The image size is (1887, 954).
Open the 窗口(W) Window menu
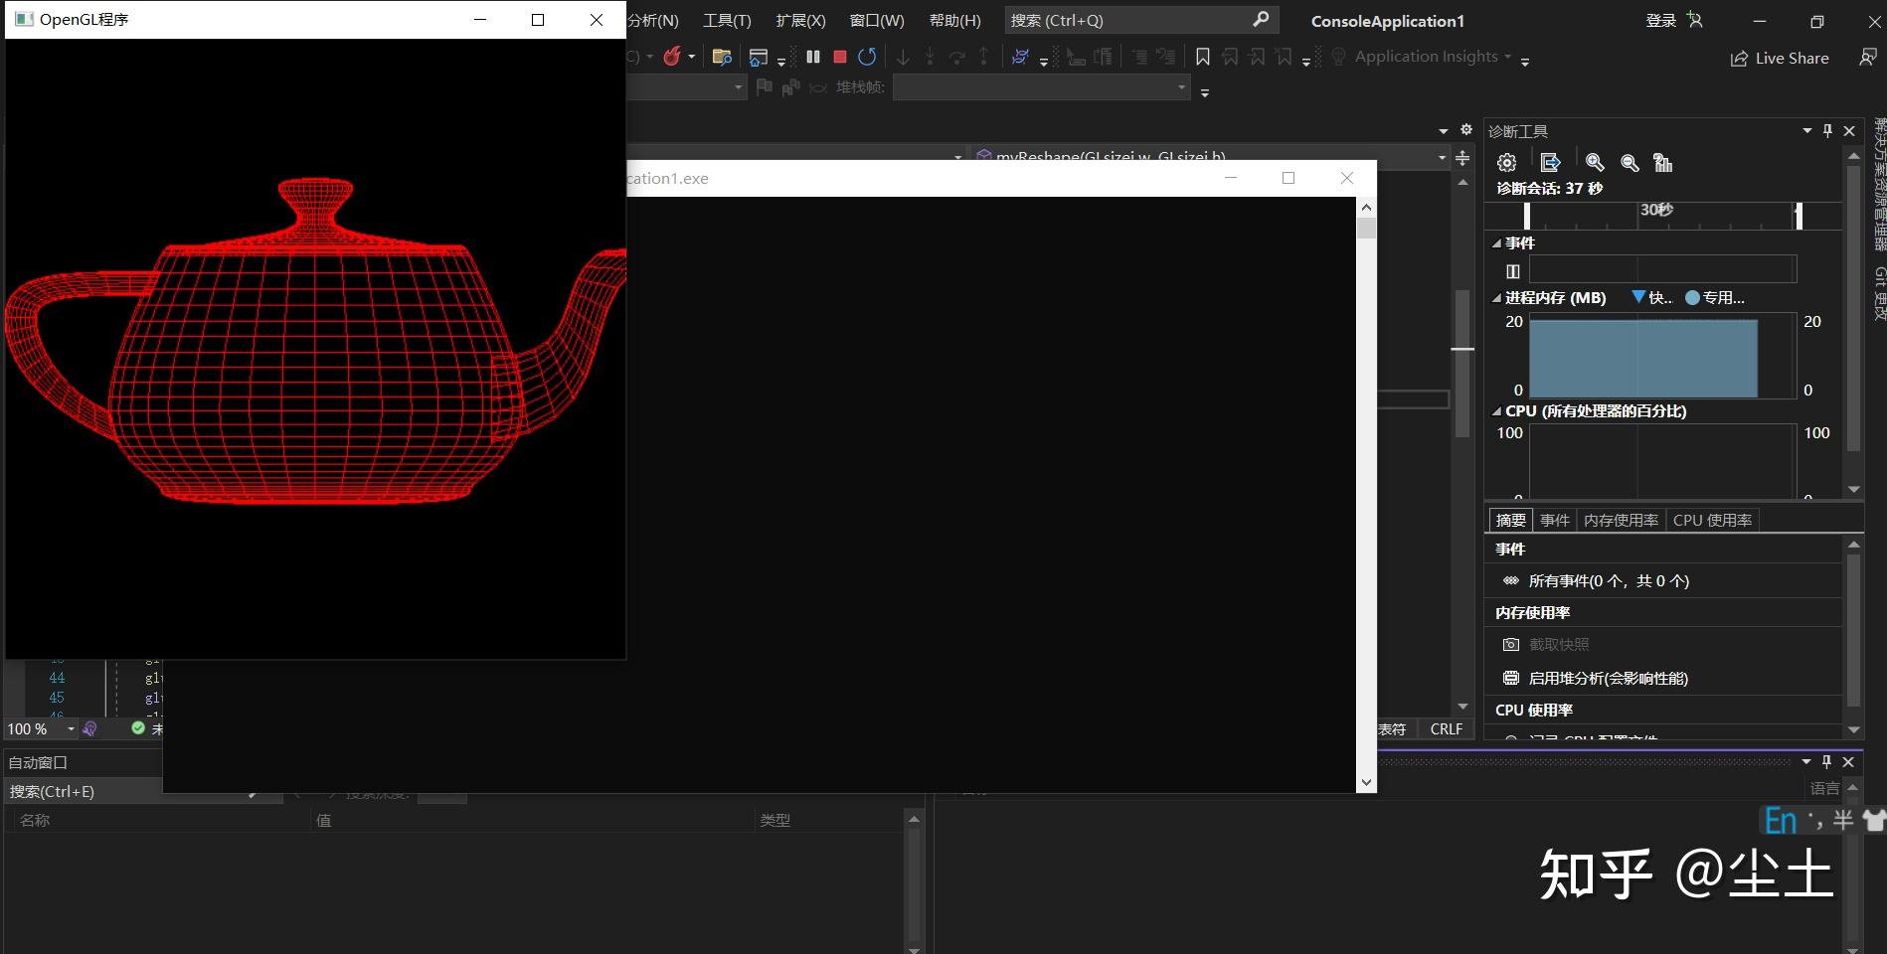point(877,20)
